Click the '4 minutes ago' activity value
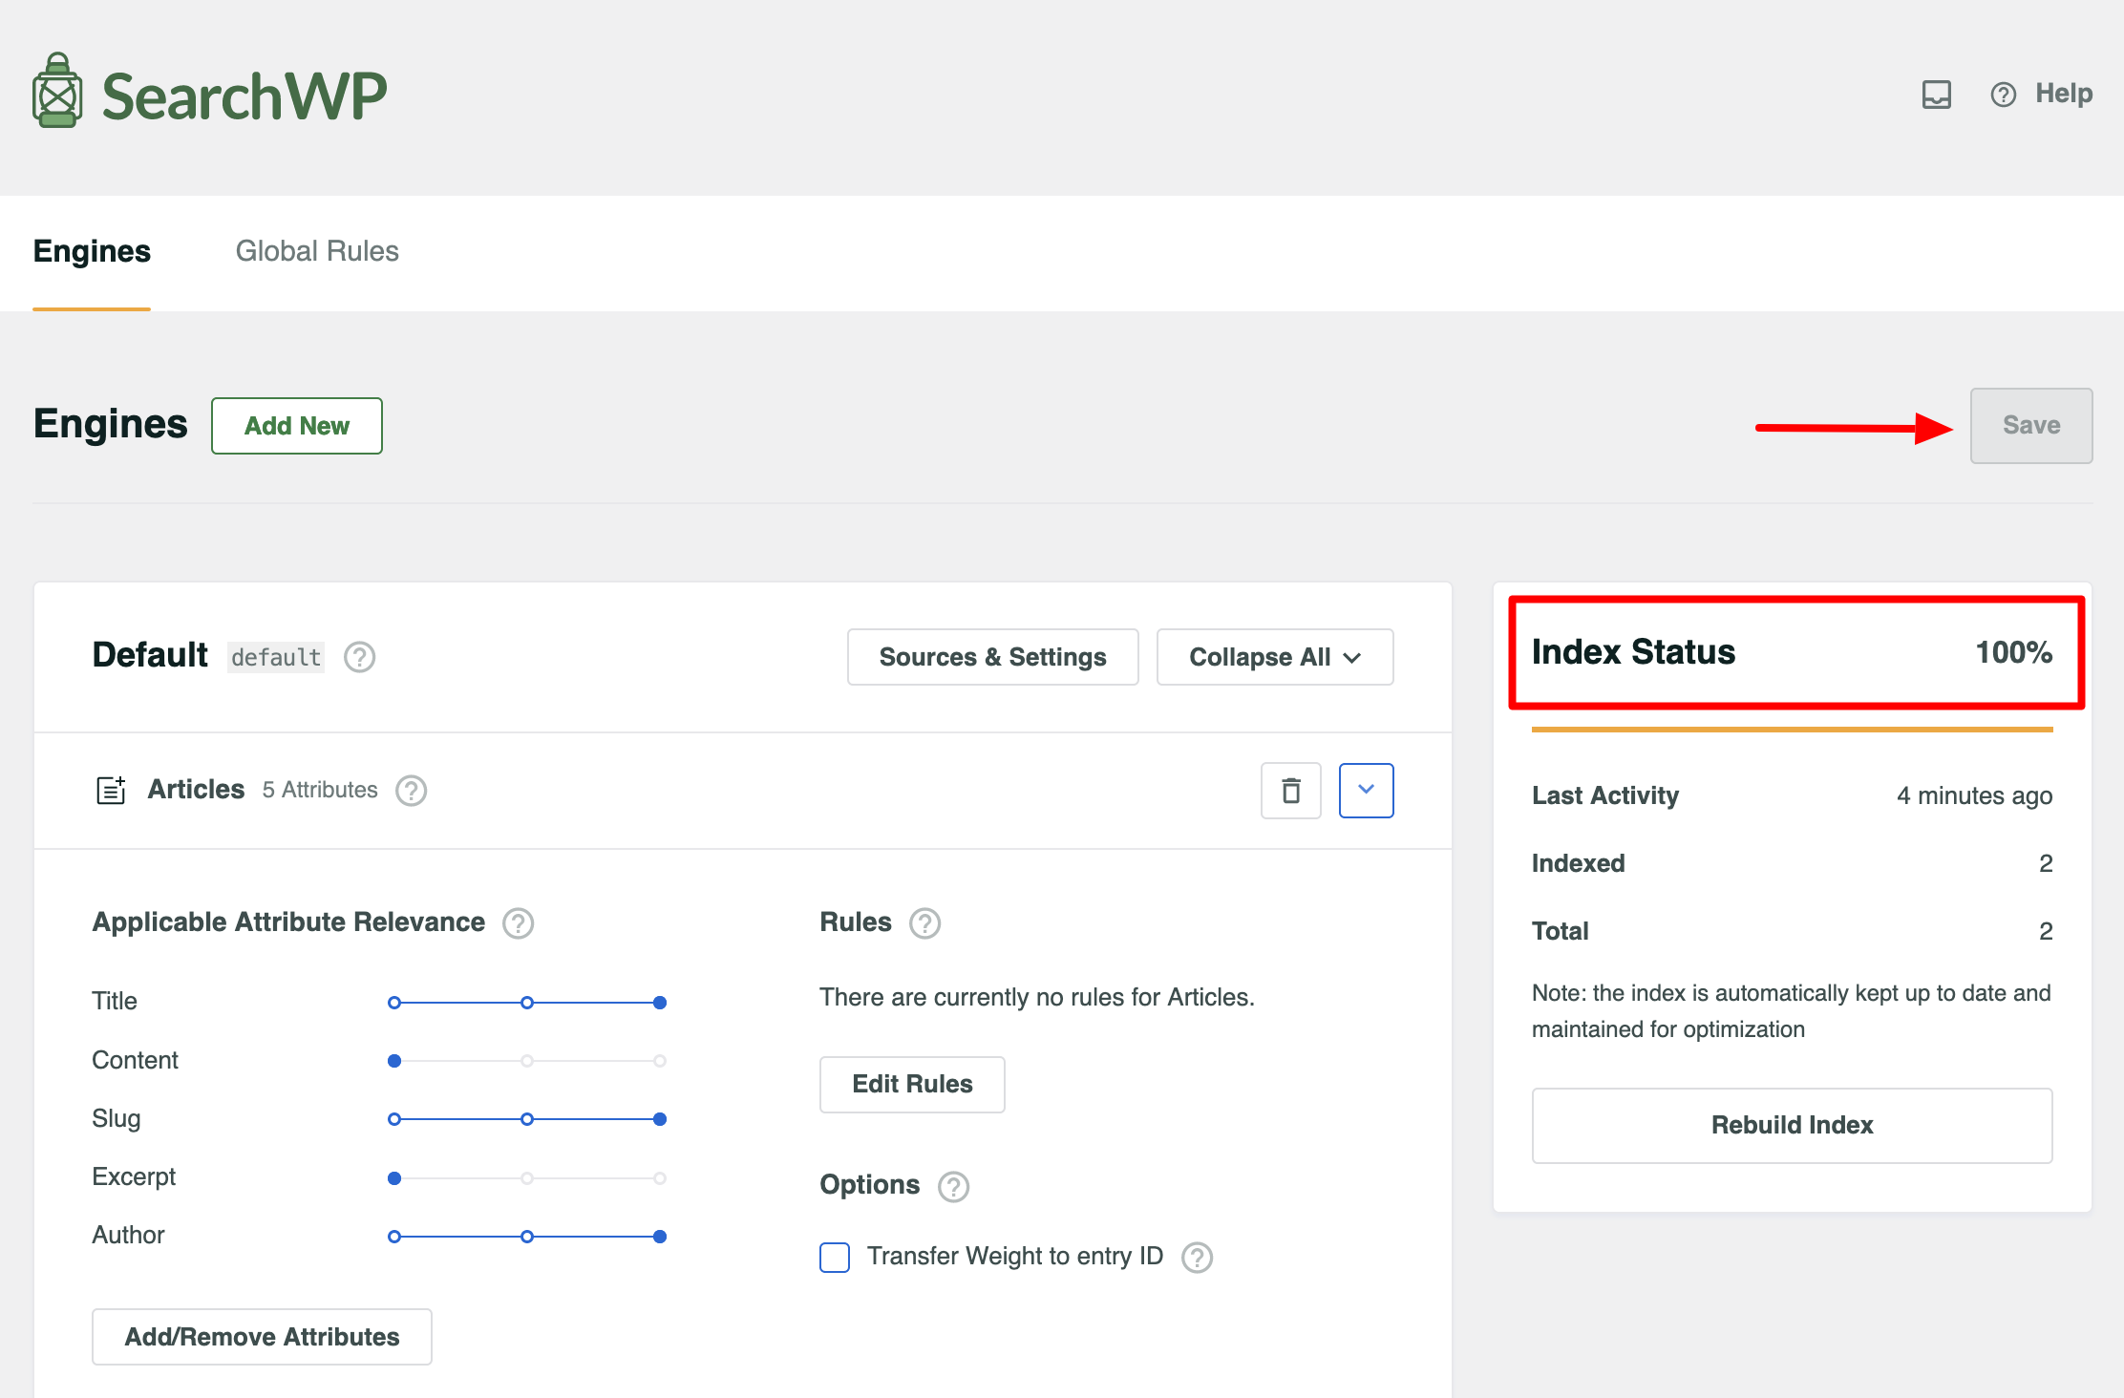The width and height of the screenshot is (2124, 1398). 1974,795
